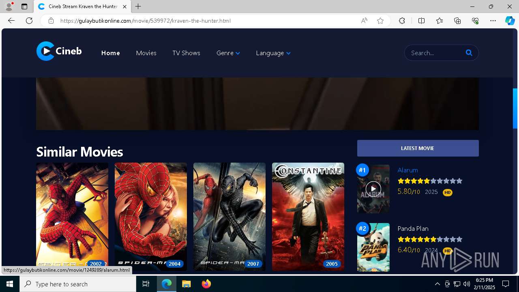Launch Firefox from taskbar

(x=206, y=284)
